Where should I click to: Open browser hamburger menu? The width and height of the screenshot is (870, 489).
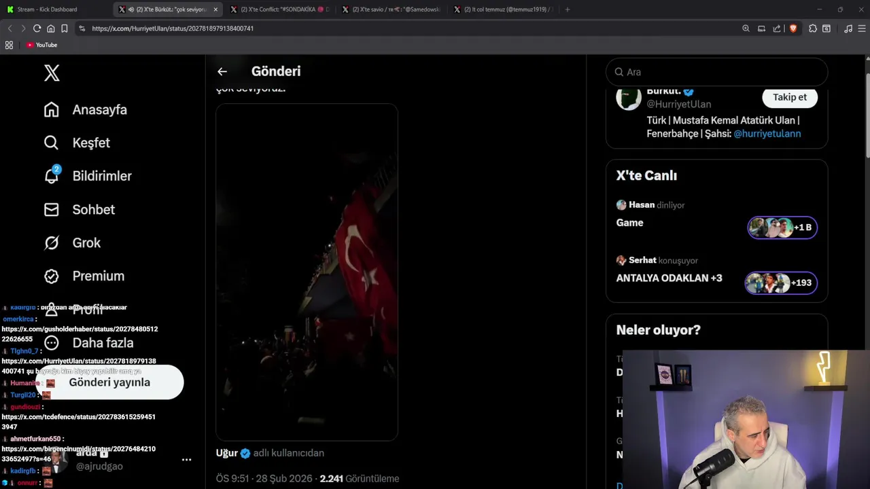[x=862, y=29]
